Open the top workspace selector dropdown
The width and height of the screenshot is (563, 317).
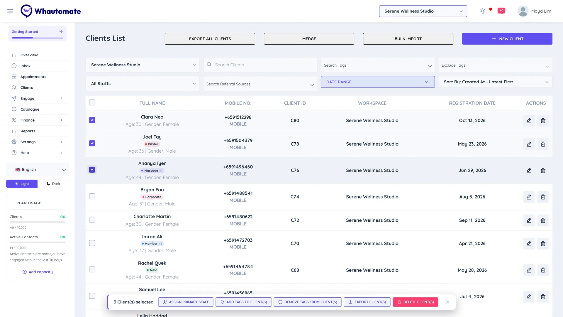423,11
